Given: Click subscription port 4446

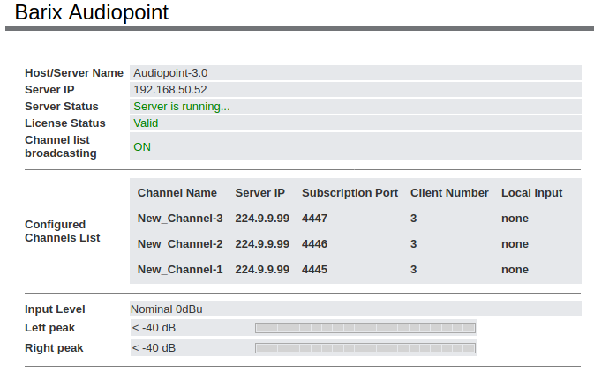Looking at the screenshot, I should (315, 244).
